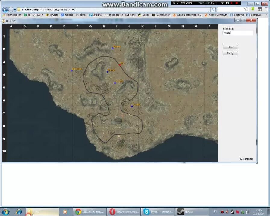Open the Bandicam dropdown triangle
Viewport: 270px width, 216px height.
(222, 3)
